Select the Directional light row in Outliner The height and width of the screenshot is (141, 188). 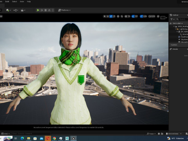(x=179, y=34)
